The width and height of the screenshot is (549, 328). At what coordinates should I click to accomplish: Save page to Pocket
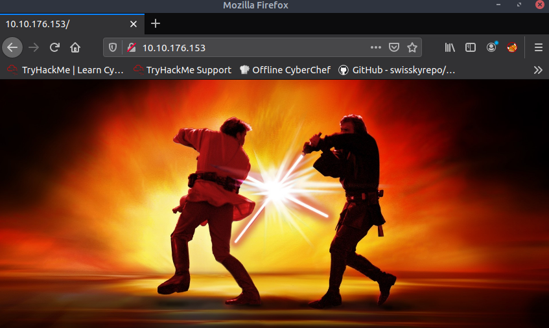394,47
